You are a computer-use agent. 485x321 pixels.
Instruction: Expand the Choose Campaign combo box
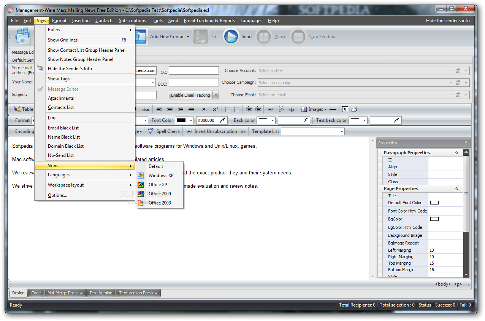pos(451,83)
